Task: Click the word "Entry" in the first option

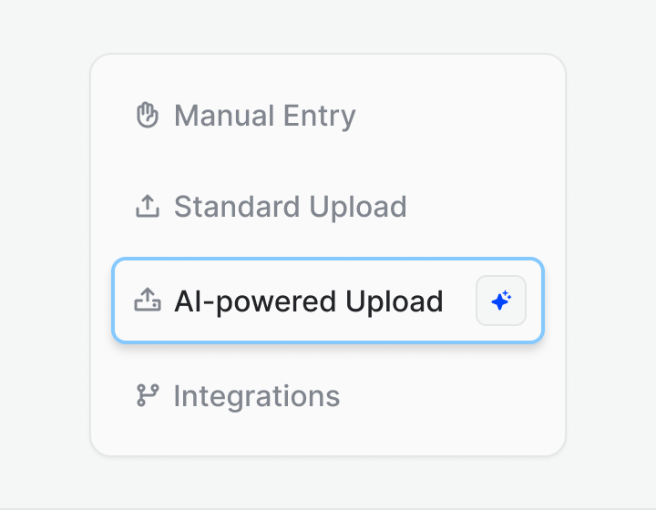Action: pyautogui.click(x=320, y=117)
